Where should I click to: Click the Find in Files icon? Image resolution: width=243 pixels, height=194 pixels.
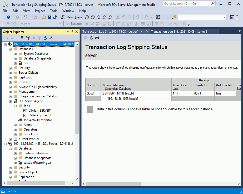(x=174, y=17)
